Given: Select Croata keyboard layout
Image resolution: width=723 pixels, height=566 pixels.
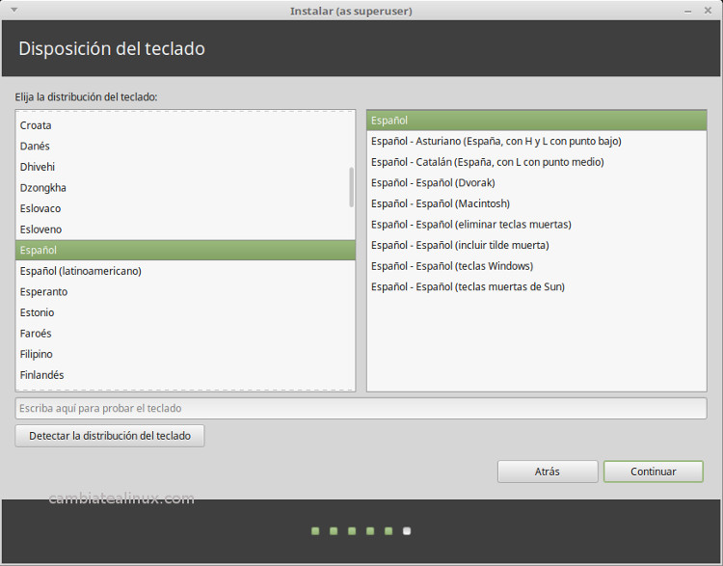Looking at the screenshot, I should (x=185, y=125).
